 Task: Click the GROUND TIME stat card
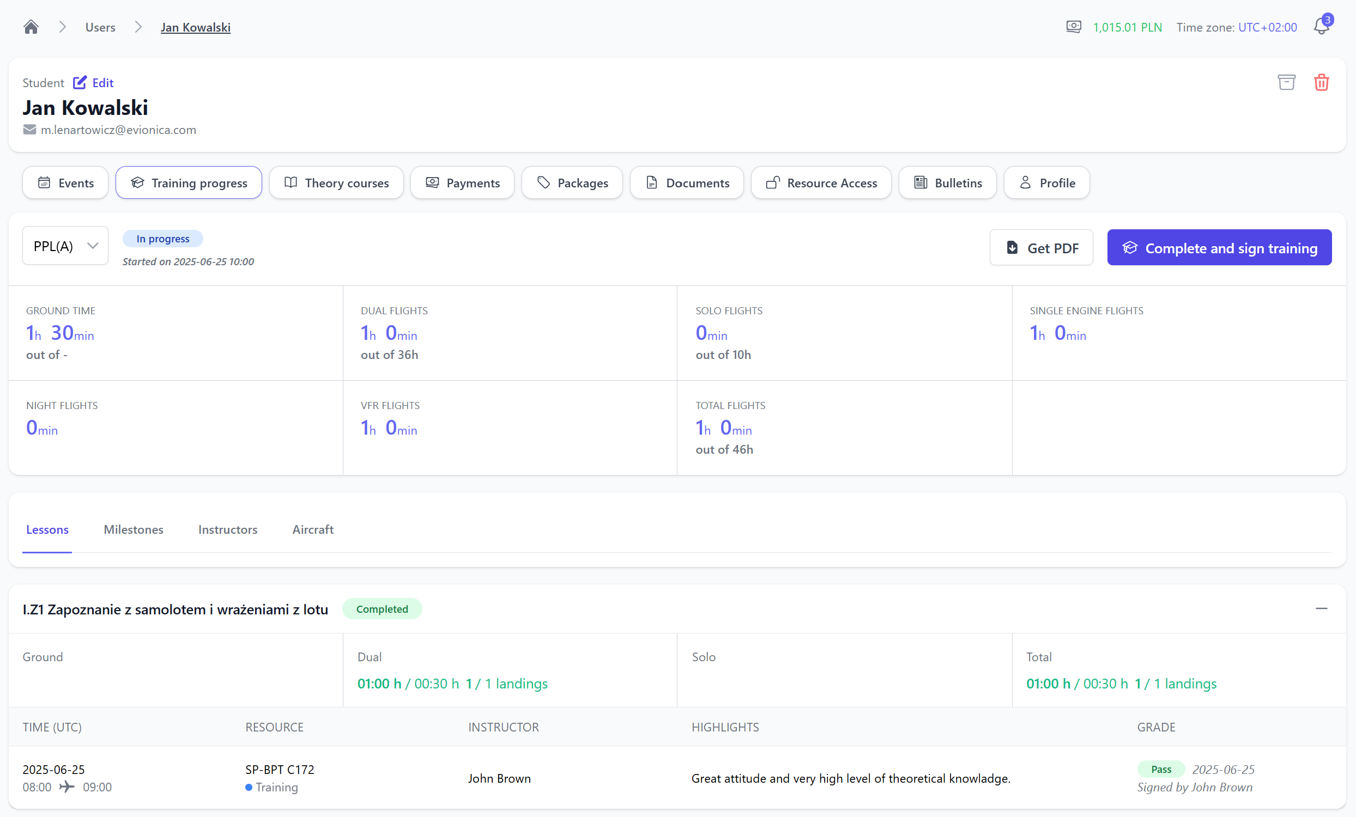[x=176, y=333]
